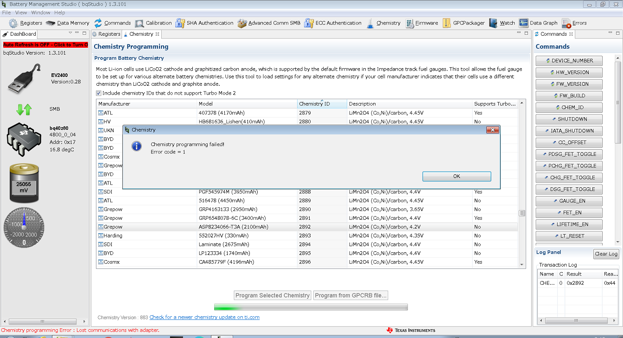Open the View menu
The image size is (623, 338).
21,13
